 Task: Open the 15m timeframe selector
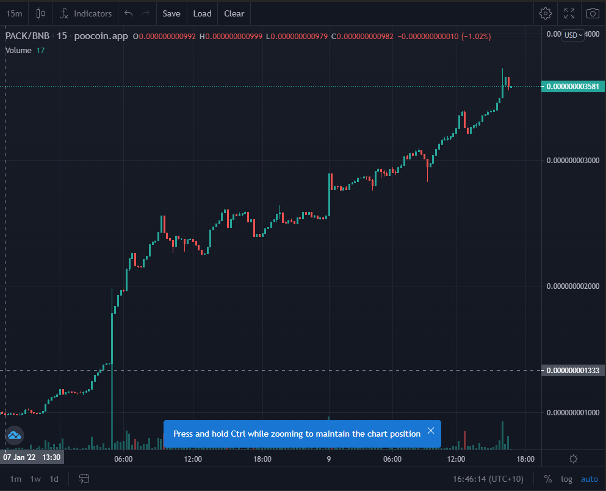(14, 13)
